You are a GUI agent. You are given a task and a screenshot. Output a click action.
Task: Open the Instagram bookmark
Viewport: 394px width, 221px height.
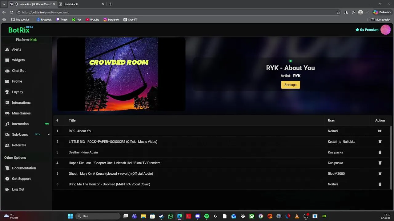pos(111,20)
